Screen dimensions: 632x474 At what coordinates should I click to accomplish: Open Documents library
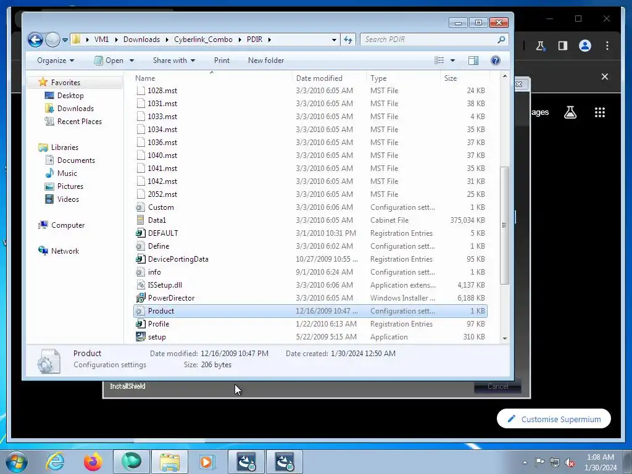(x=76, y=160)
